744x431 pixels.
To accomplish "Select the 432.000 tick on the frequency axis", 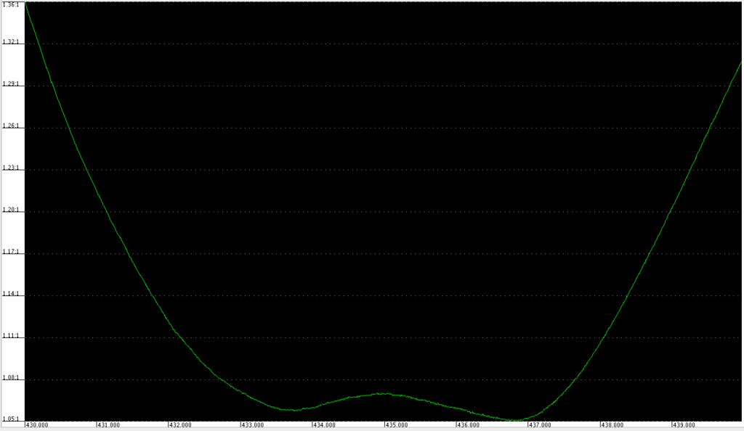I will (x=181, y=425).
